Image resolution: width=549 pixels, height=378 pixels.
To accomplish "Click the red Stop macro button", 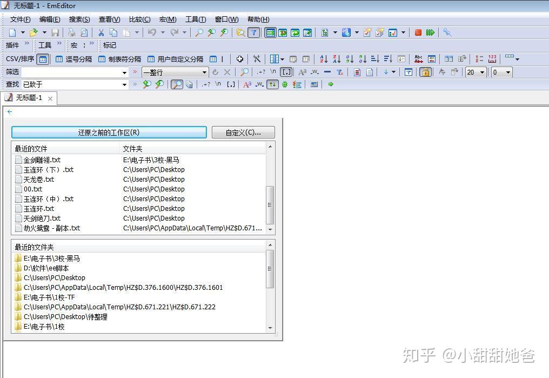I will [x=418, y=32].
